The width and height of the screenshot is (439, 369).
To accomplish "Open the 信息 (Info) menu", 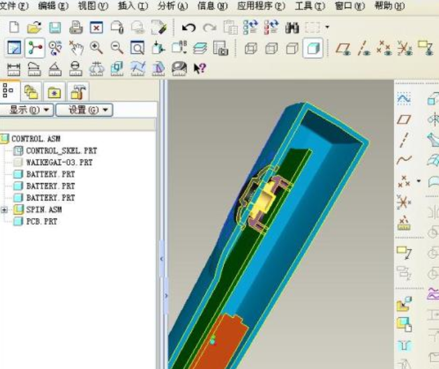I will coord(212,5).
